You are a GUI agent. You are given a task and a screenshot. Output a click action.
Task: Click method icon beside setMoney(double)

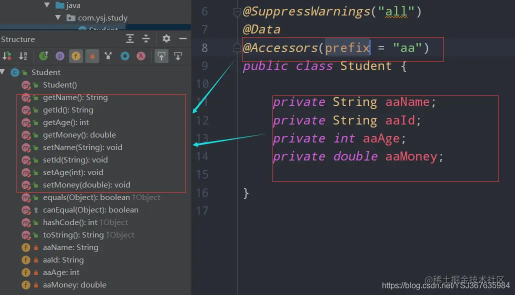[26, 185]
